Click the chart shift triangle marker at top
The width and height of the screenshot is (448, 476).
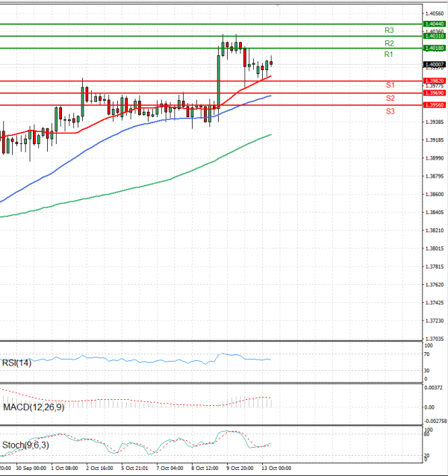pos(279,4)
